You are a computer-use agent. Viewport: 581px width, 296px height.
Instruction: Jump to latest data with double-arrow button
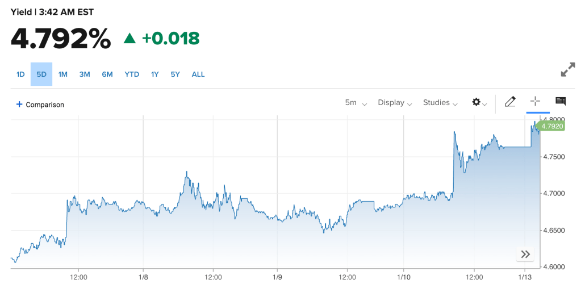click(x=525, y=254)
